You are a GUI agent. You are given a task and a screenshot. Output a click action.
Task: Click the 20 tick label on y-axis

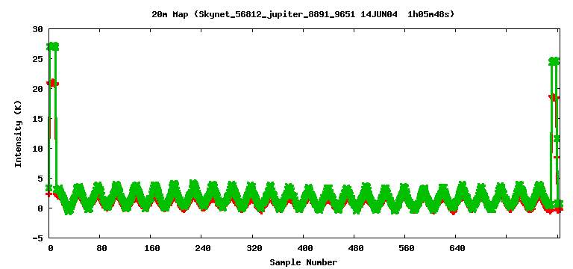pos(37,89)
